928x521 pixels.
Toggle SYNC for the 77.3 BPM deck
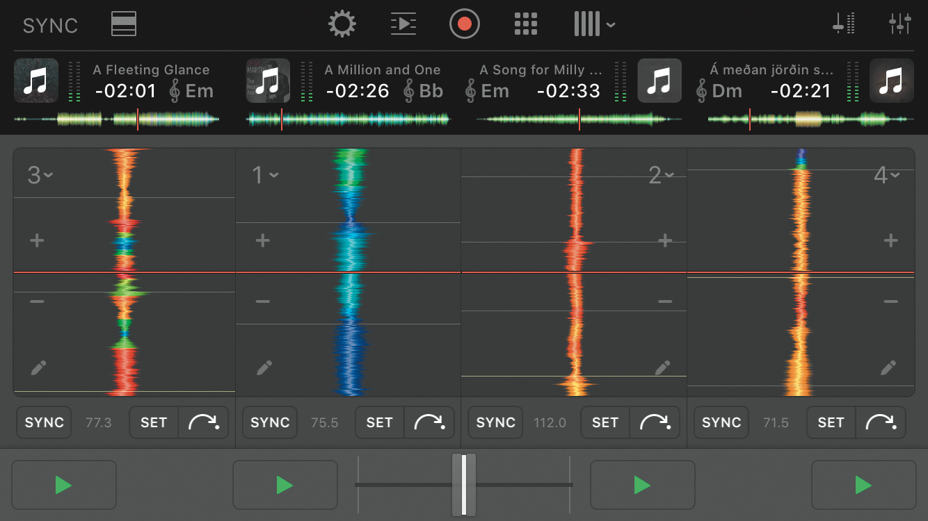[45, 422]
